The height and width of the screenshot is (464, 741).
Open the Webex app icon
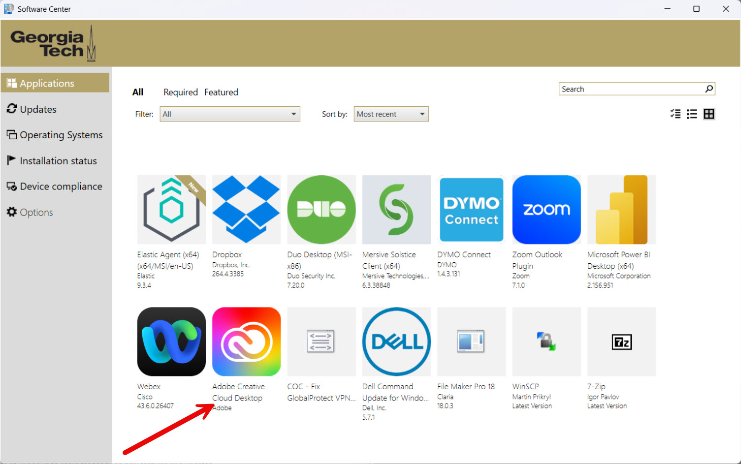tap(171, 342)
